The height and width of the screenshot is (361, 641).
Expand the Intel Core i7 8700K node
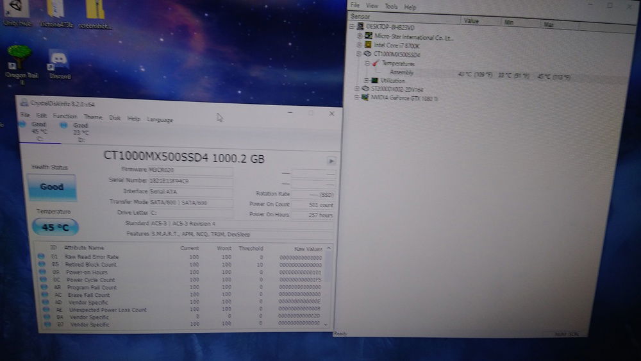(360, 44)
